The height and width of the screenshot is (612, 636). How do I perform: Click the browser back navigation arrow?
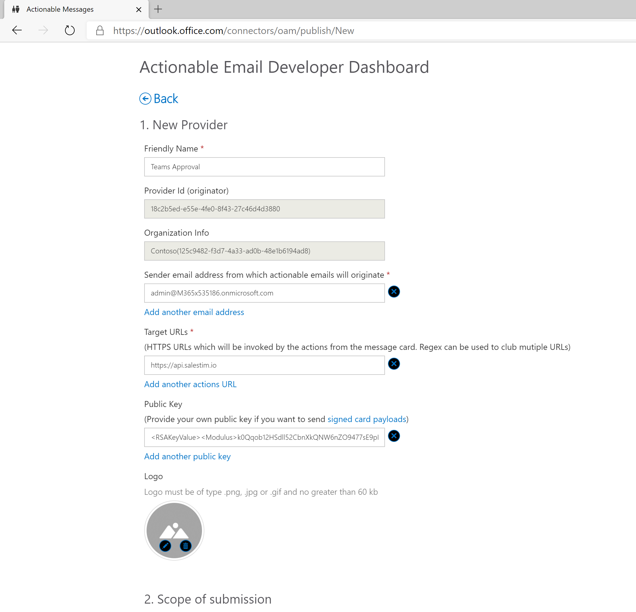(17, 30)
